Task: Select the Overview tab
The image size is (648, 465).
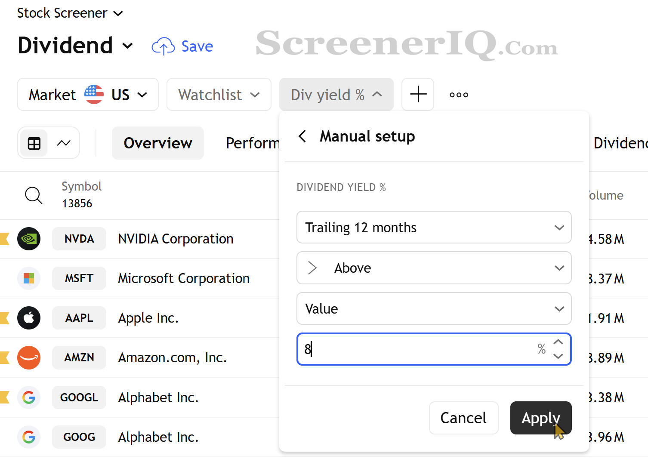Action: point(158,143)
